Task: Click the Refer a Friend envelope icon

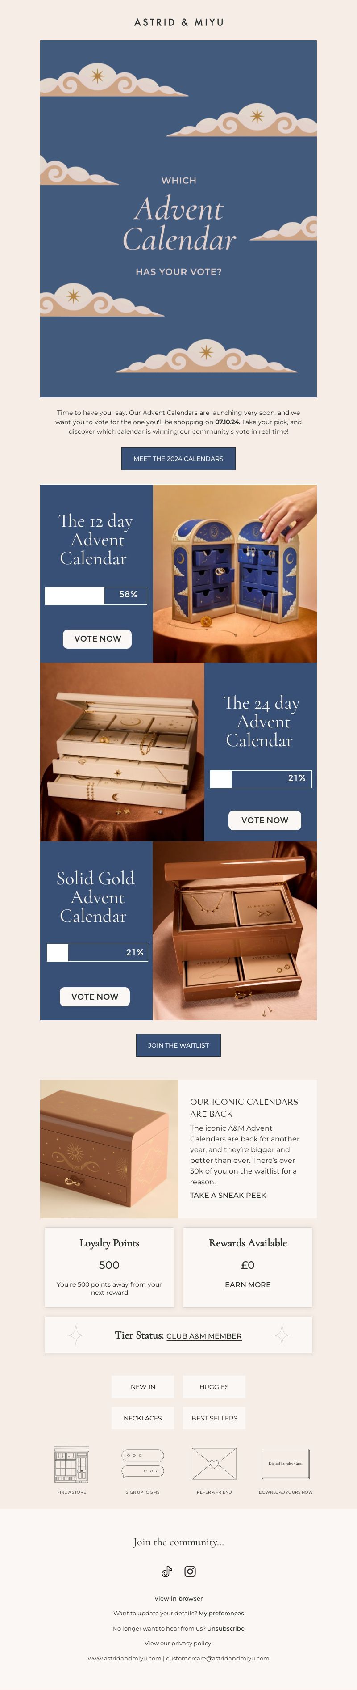Action: [214, 1464]
